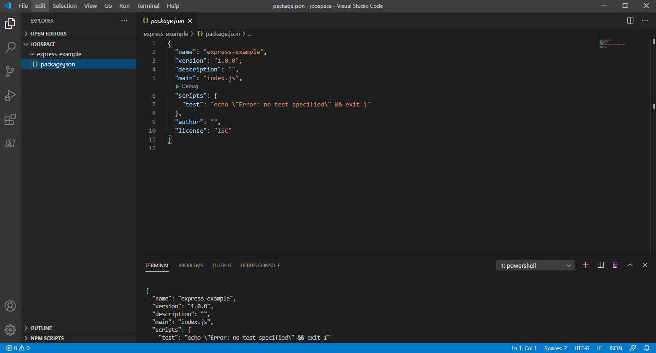Create a new terminal with plus icon
Image resolution: width=656 pixels, height=353 pixels.
point(585,265)
